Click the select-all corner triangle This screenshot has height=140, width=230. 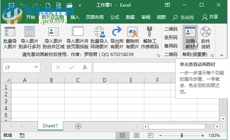click(x=8, y=80)
